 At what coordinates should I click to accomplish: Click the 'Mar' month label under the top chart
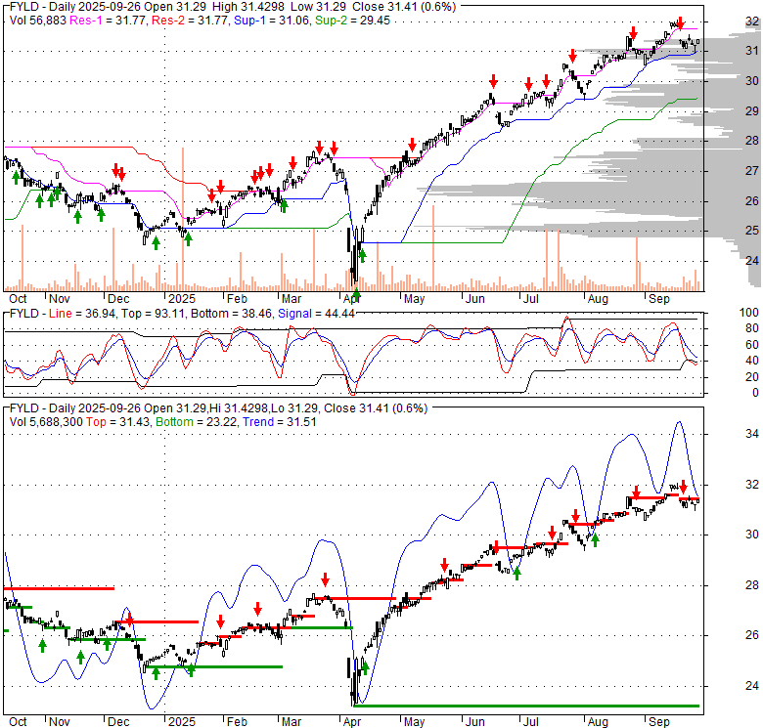292,299
